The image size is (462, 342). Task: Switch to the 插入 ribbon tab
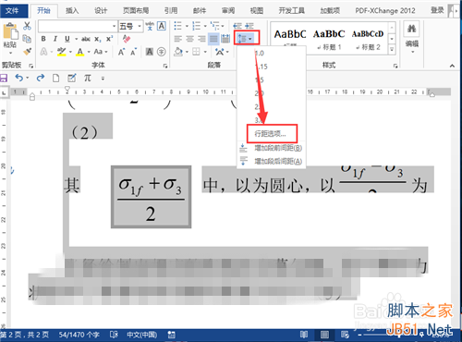point(72,11)
